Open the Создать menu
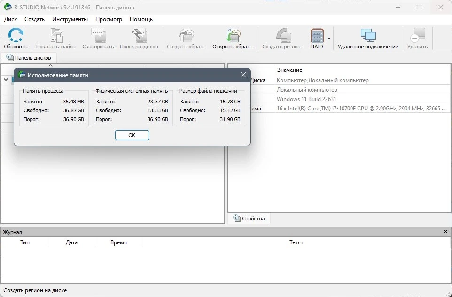Image resolution: width=452 pixels, height=297 pixels. coord(35,19)
